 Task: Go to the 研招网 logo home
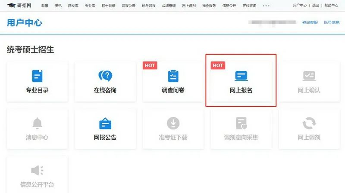pos(19,6)
